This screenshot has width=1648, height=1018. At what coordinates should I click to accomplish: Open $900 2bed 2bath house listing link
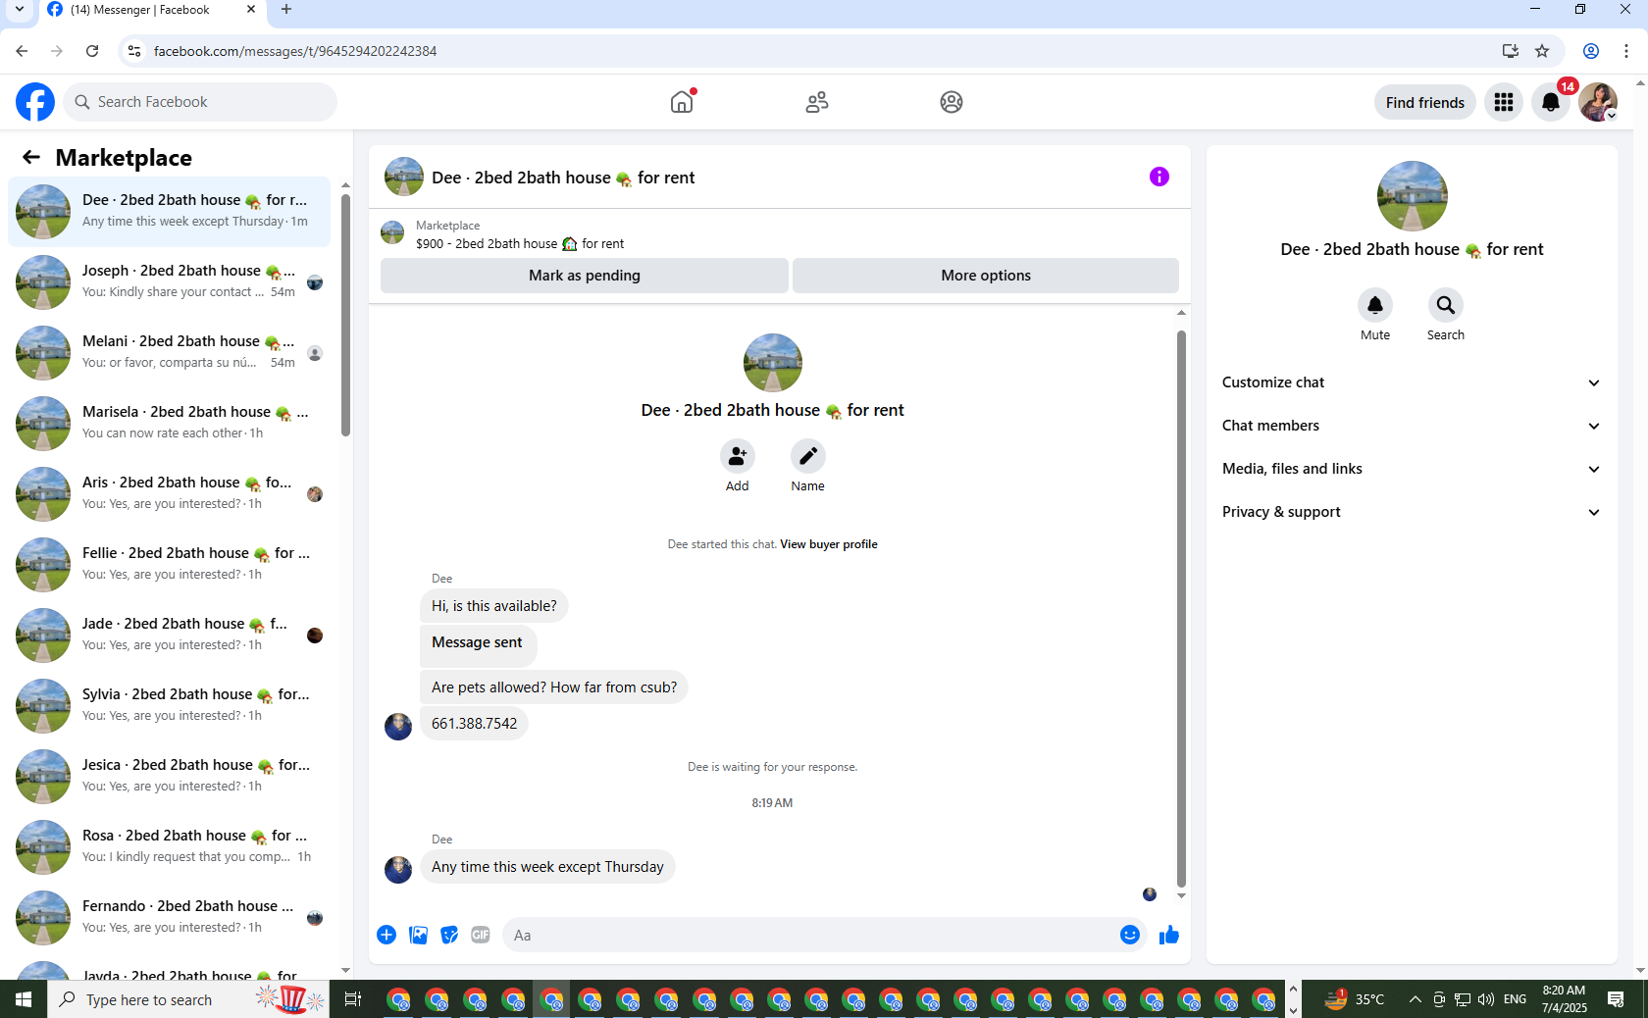click(520, 243)
